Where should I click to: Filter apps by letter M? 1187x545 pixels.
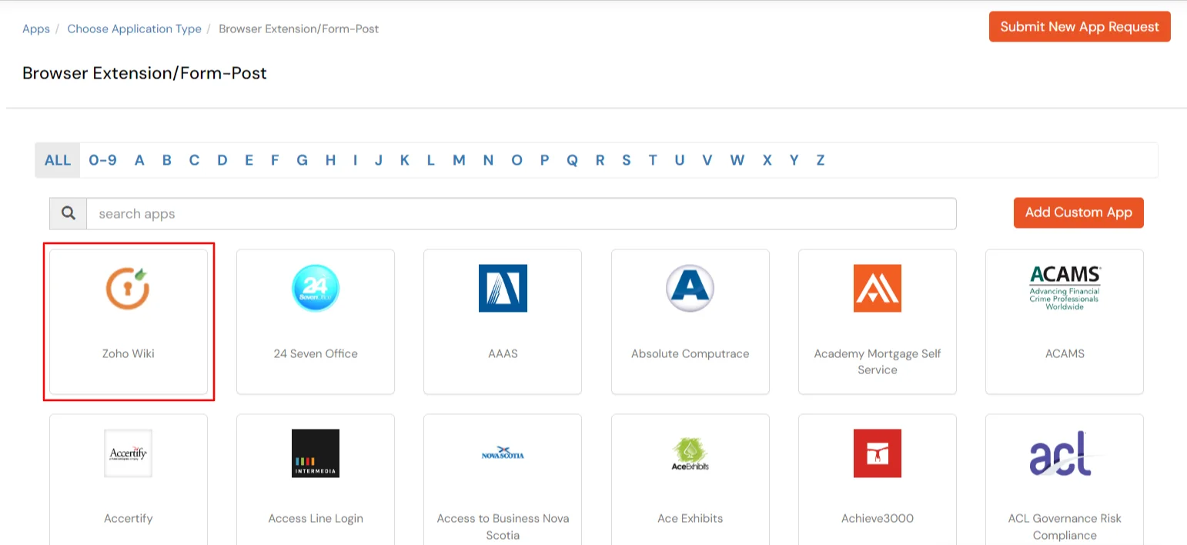[x=459, y=160]
